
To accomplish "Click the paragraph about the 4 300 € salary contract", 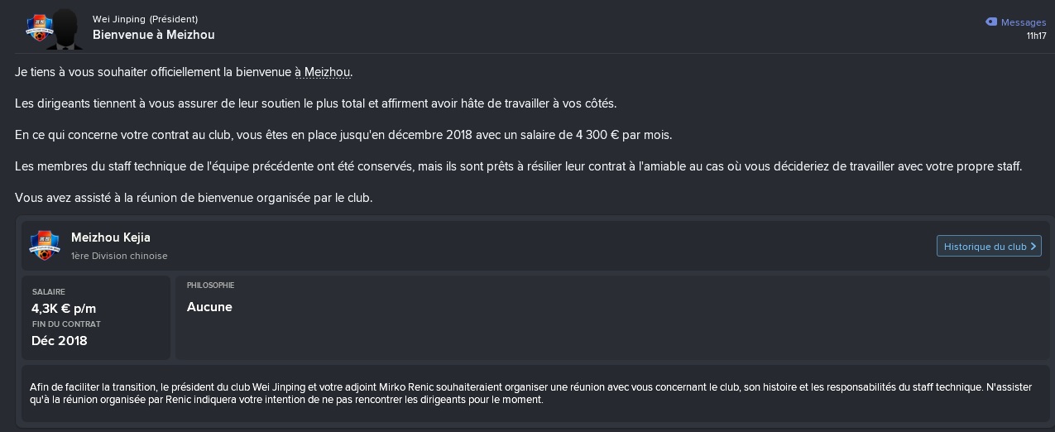I will [343, 135].
